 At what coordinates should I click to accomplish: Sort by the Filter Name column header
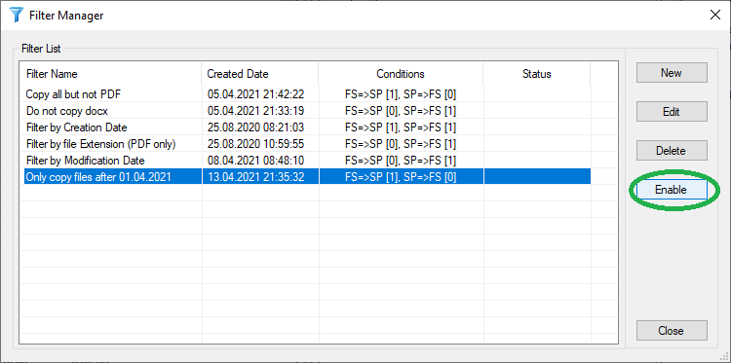pyautogui.click(x=111, y=74)
